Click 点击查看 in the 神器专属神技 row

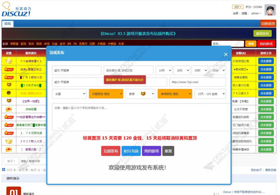[x=266, y=149]
